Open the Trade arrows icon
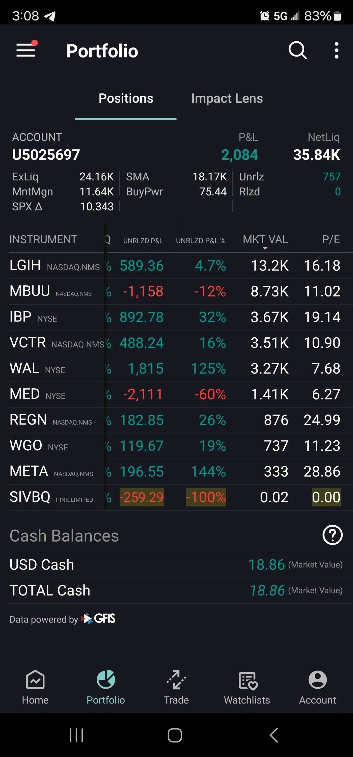 coord(176,680)
